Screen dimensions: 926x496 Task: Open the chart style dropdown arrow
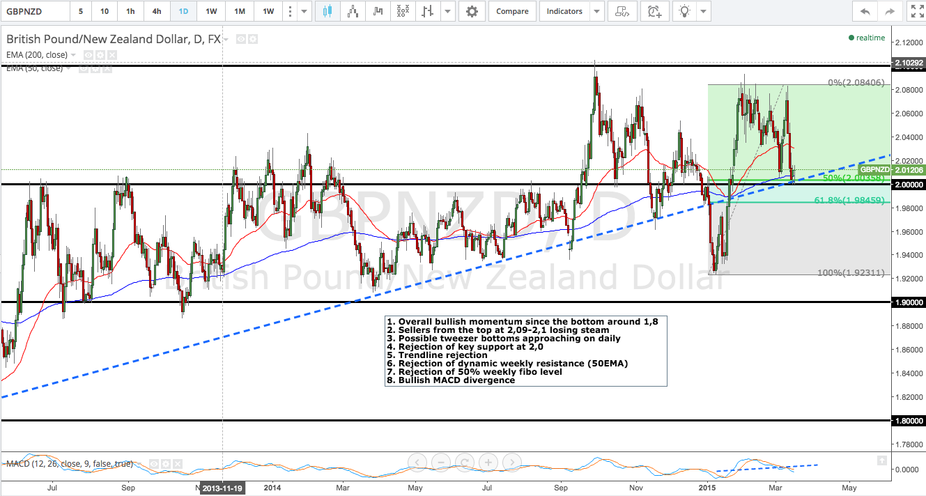447,11
